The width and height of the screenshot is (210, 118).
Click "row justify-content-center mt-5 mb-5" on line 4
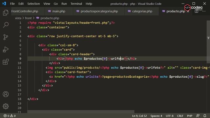82,36
